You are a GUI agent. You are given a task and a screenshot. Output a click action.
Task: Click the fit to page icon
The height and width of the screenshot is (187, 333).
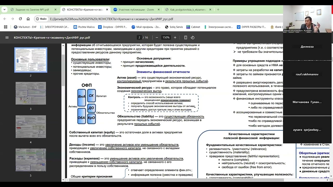click(x=185, y=37)
